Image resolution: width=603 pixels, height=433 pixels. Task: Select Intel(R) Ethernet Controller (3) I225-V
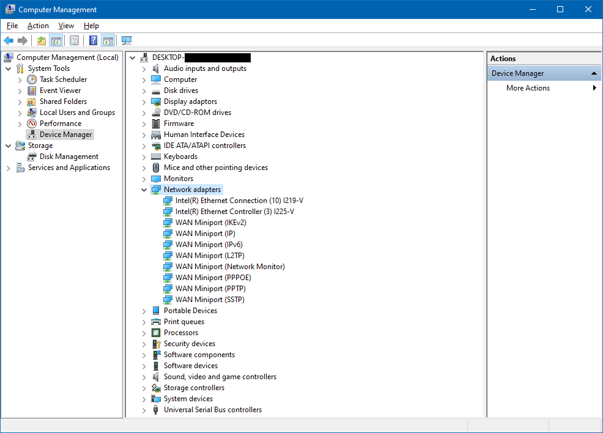[x=235, y=212]
